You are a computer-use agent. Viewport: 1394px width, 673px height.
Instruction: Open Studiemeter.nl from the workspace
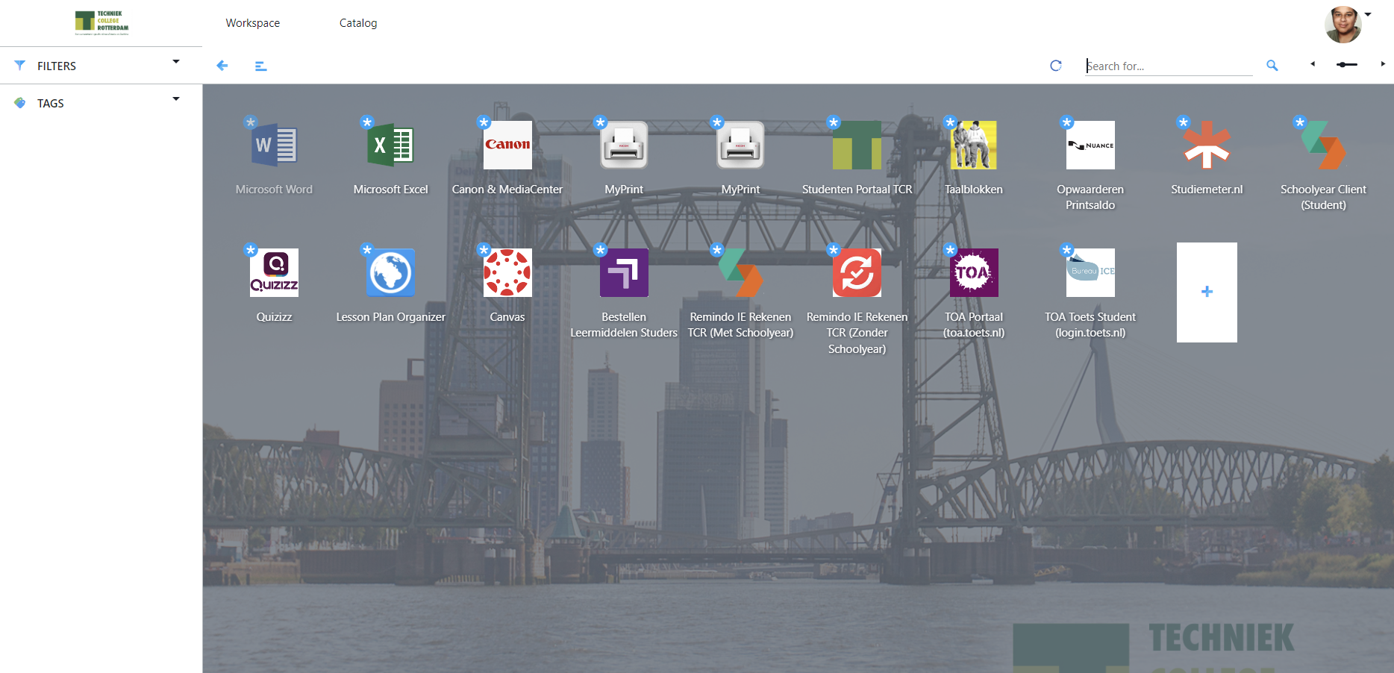(1207, 145)
